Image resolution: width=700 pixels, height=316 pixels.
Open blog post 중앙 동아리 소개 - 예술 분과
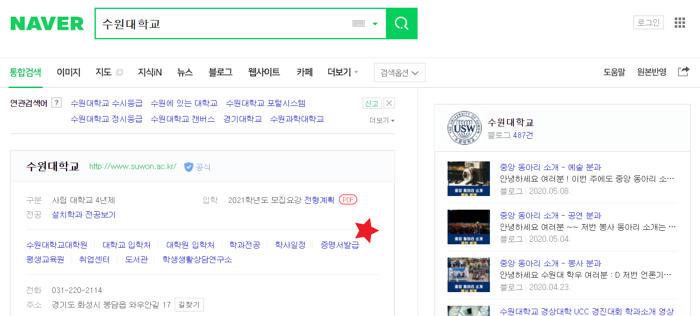pos(551,167)
